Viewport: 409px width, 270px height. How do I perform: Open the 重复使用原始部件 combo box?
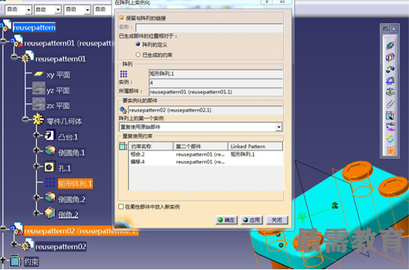point(200,127)
